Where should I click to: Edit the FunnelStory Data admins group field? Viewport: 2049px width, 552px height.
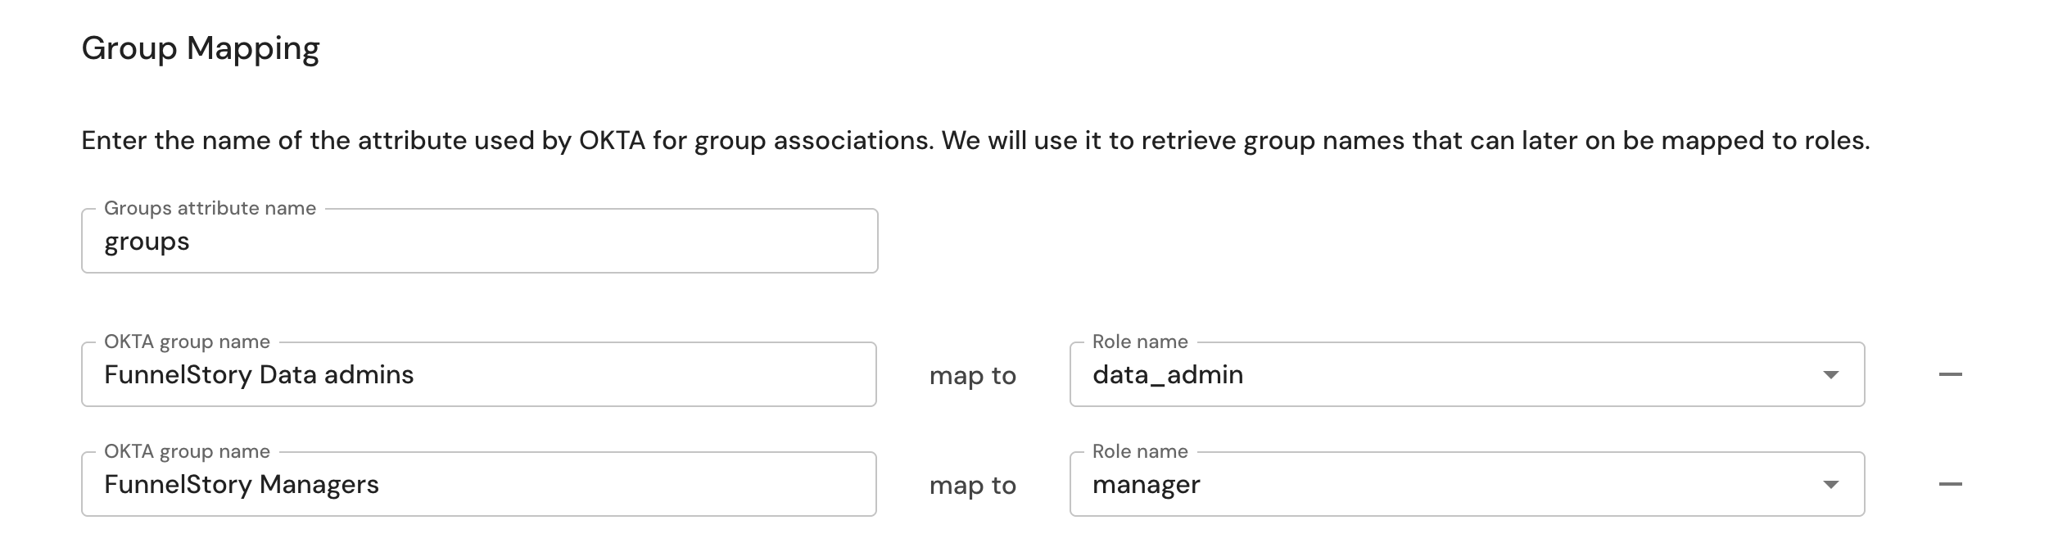tap(479, 374)
